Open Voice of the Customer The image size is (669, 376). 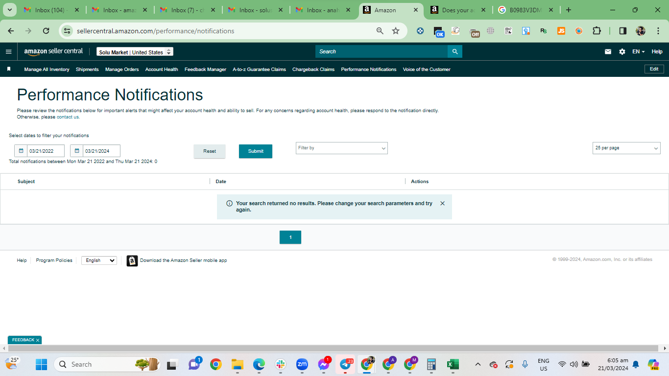(427, 70)
